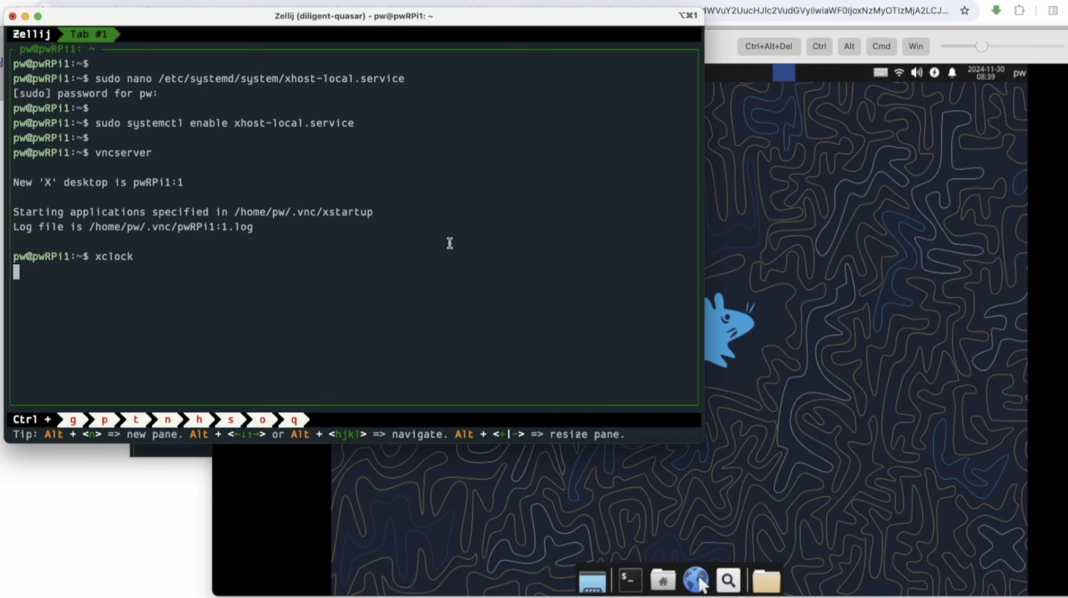Open the home folder dock icon

(x=663, y=581)
